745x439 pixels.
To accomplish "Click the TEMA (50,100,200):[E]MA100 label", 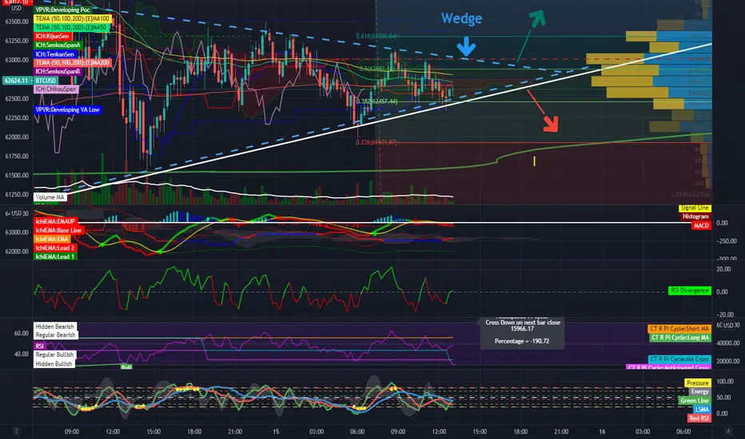I will point(73,19).
